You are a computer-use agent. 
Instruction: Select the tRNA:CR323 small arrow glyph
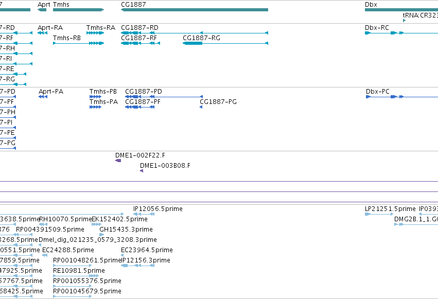pos(404,21)
